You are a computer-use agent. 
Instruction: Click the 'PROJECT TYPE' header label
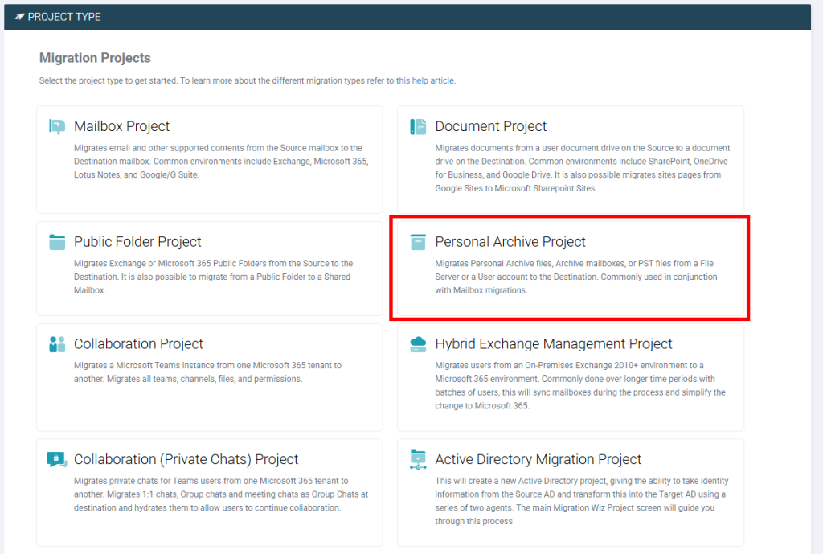[x=64, y=17]
